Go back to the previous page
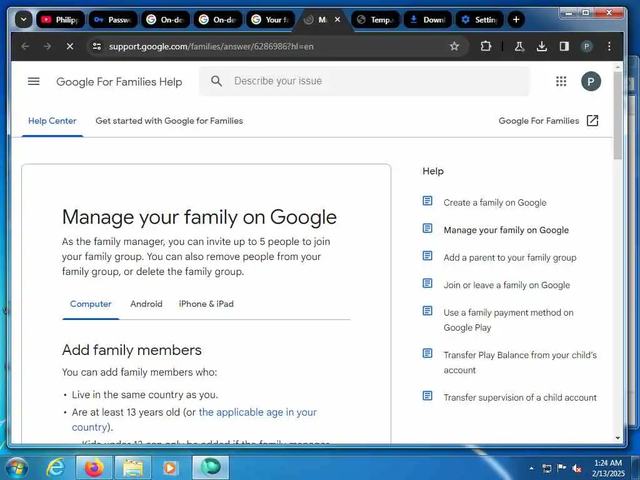Viewport: 640px width, 480px height. point(25,46)
